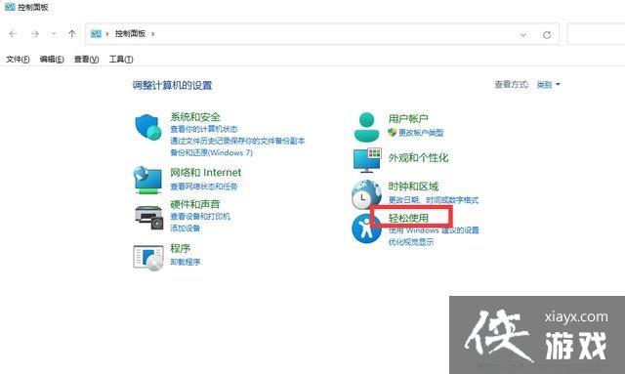
Task: Expand chevron after 控制面板 in address bar
Action: pos(152,34)
